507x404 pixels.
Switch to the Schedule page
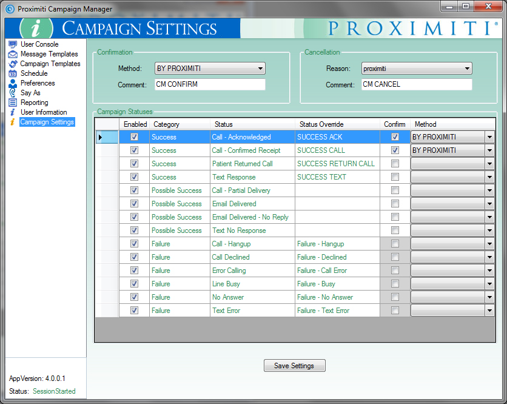coord(34,73)
